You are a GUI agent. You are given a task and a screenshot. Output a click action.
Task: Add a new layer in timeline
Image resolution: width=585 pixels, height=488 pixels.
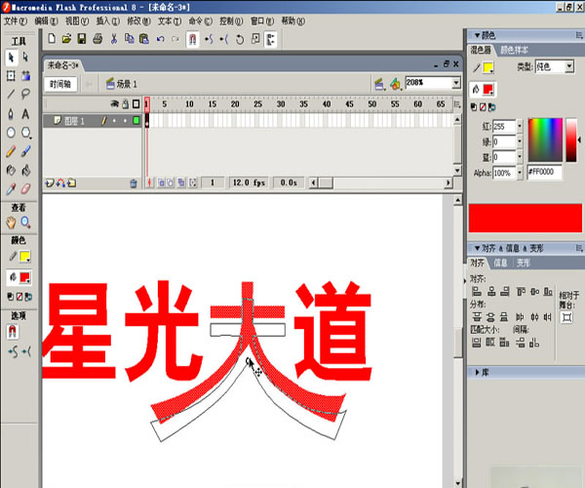click(x=50, y=183)
